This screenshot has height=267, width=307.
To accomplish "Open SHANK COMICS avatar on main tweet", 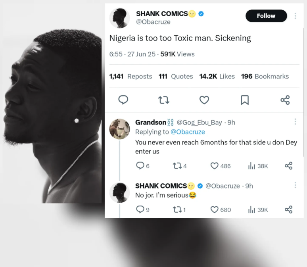I will tap(119, 17).
